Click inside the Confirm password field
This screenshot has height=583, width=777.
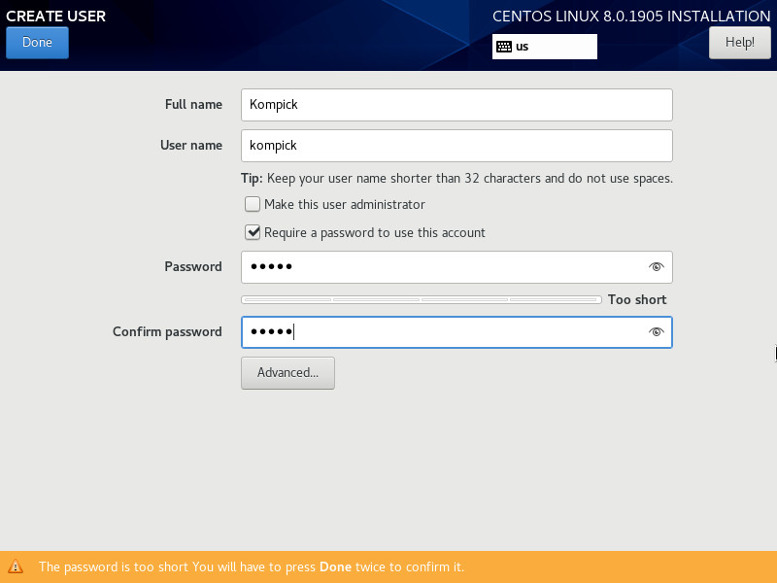tap(456, 332)
